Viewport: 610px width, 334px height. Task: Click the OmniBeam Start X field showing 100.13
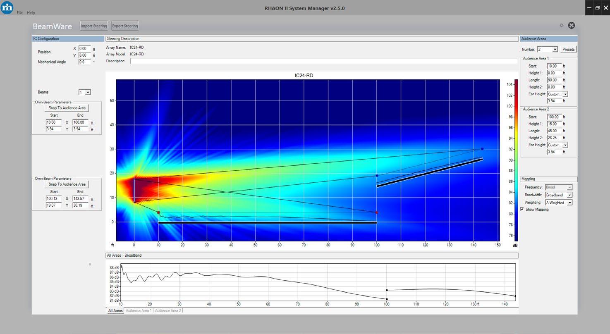[54, 199]
